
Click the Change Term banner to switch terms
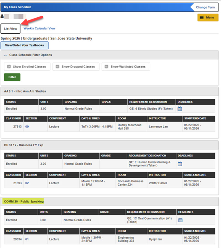coord(206,7)
